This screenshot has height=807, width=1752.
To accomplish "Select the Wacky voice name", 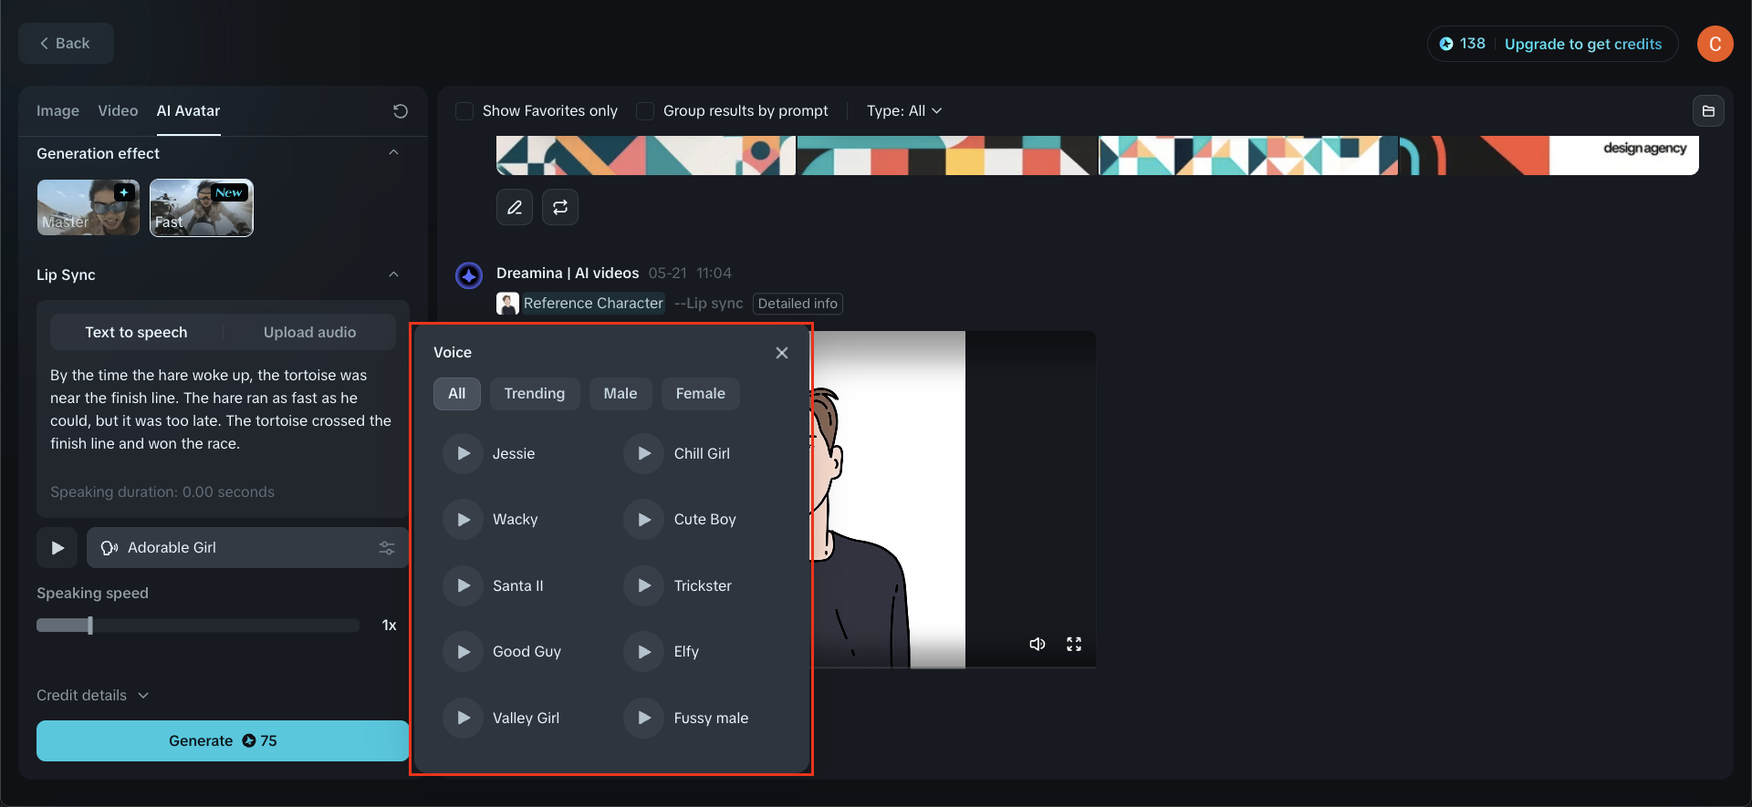I will (515, 520).
